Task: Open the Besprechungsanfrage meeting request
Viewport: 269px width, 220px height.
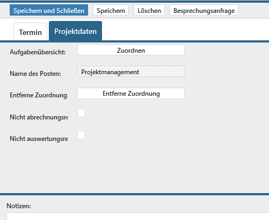Action: (204, 10)
